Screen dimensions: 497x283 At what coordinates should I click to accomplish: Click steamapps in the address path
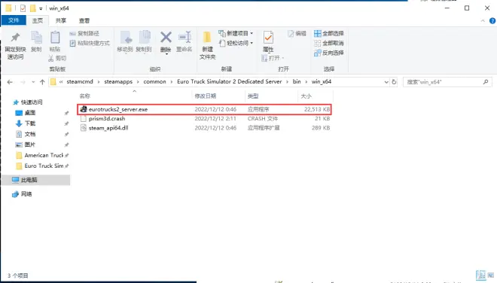click(x=118, y=82)
